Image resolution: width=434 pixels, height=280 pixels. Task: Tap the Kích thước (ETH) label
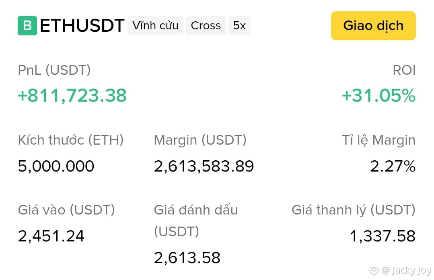(70, 140)
